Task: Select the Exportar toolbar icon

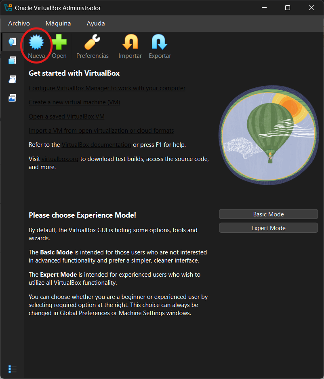Action: click(x=160, y=45)
